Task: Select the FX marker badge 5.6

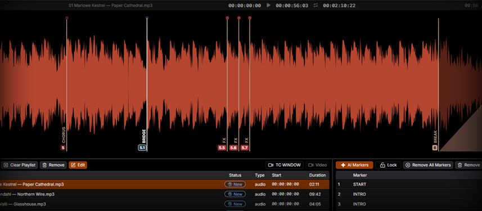Action: click(x=233, y=148)
